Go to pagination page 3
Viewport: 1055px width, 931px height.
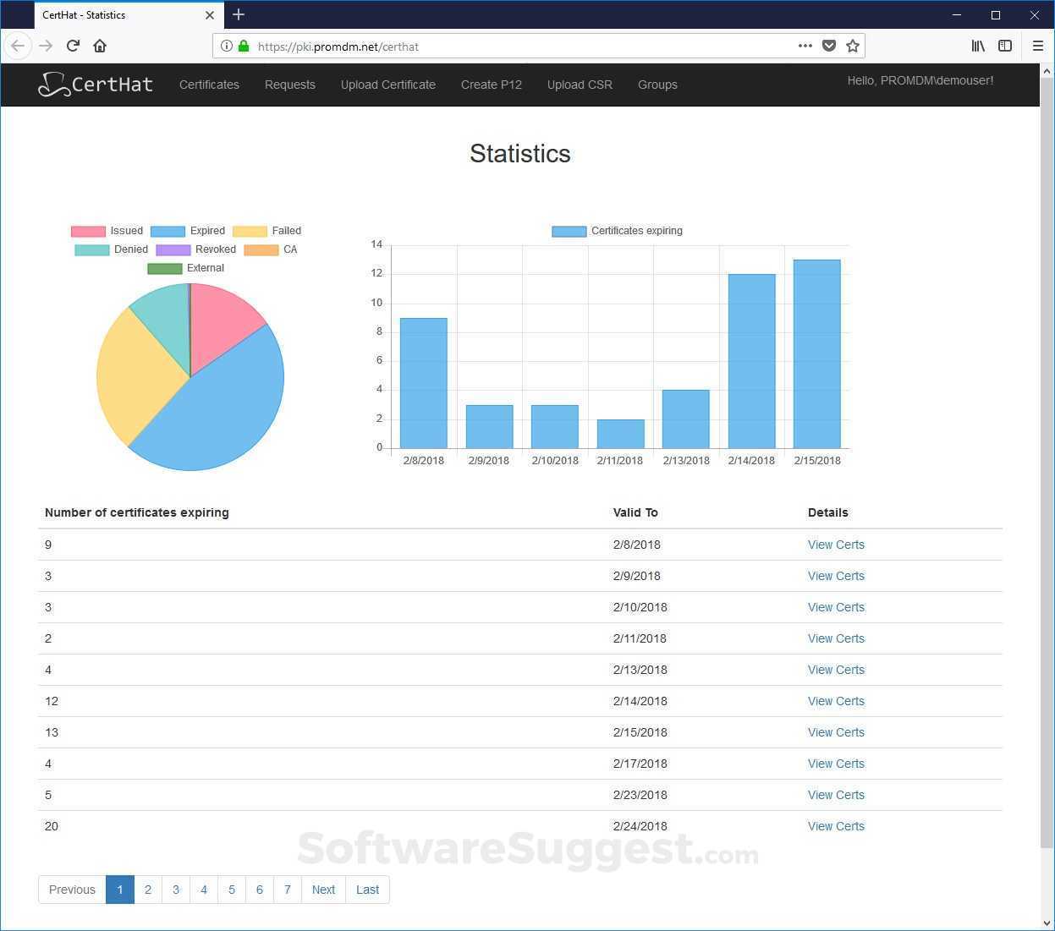(x=176, y=890)
